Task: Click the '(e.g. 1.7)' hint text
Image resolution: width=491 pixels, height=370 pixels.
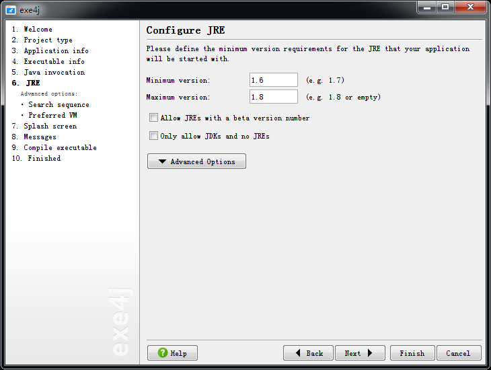Action: tap(326, 81)
